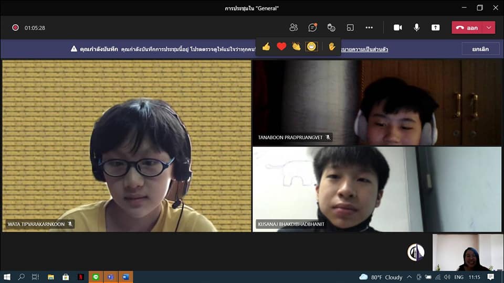Image resolution: width=504 pixels, height=283 pixels.
Task: Open the participants list
Action: (293, 28)
